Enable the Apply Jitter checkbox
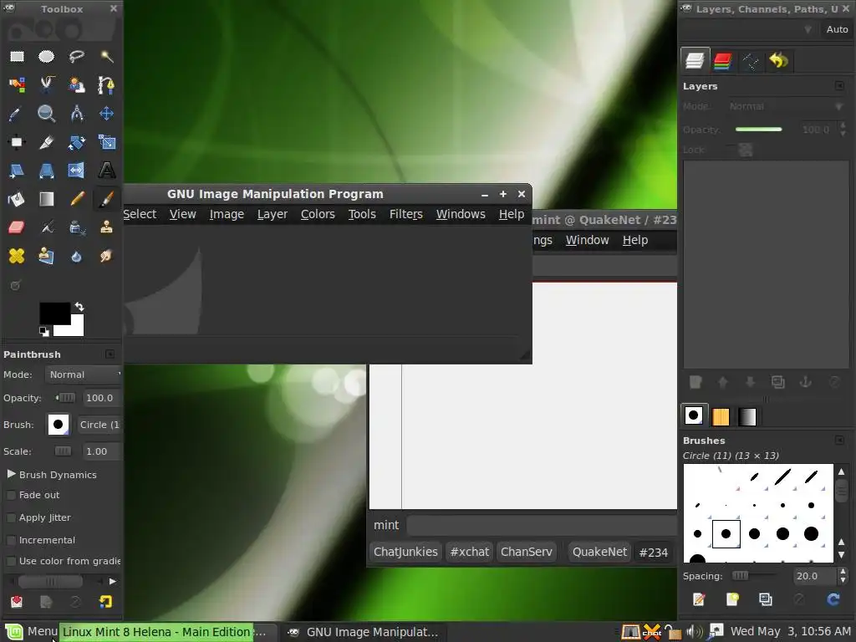 point(10,517)
